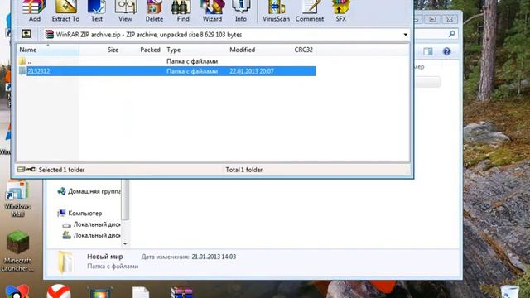The height and width of the screenshot is (298, 530).
Task: Show archive Info
Action: tap(241, 12)
